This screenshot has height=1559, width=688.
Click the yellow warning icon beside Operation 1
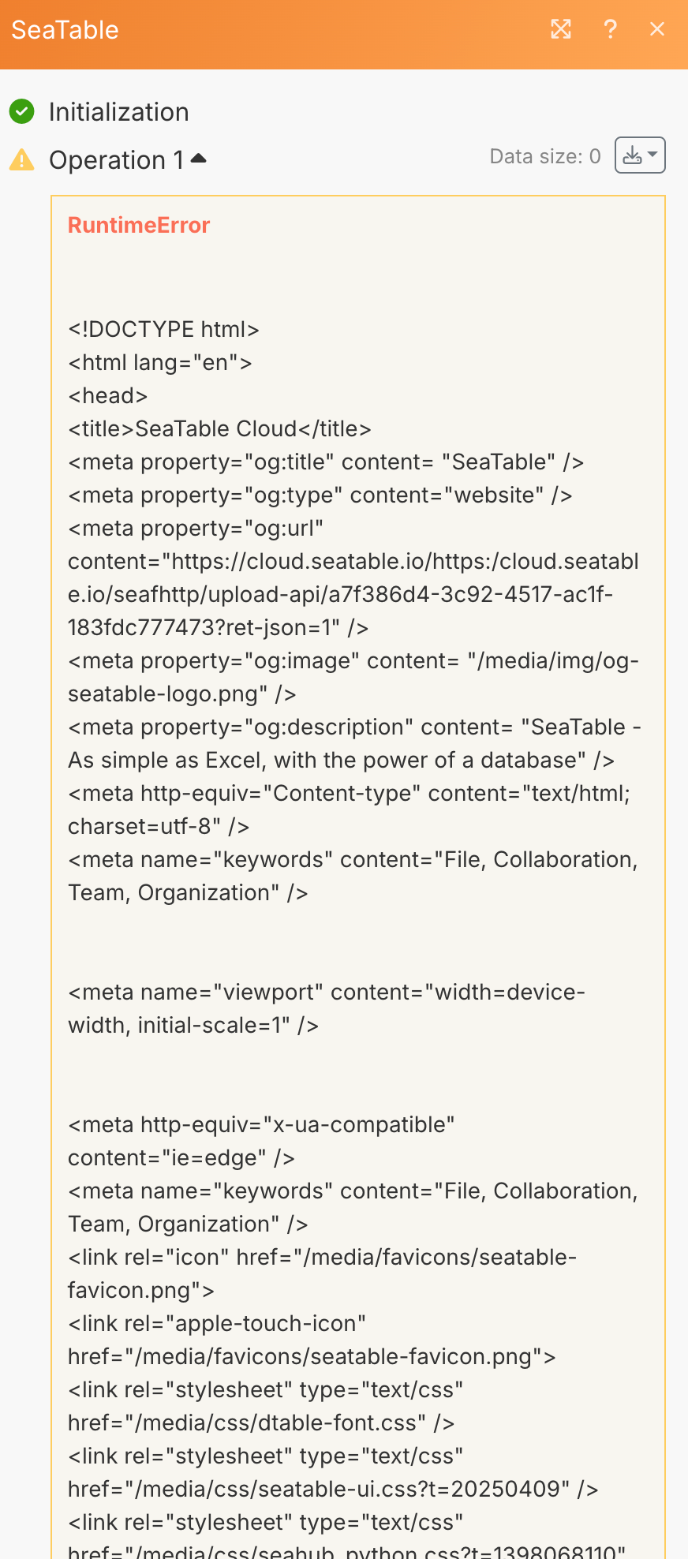point(22,160)
